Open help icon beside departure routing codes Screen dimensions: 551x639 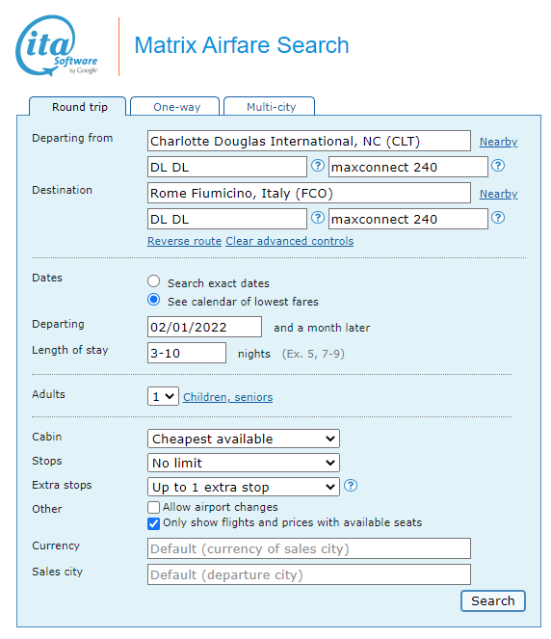(318, 166)
